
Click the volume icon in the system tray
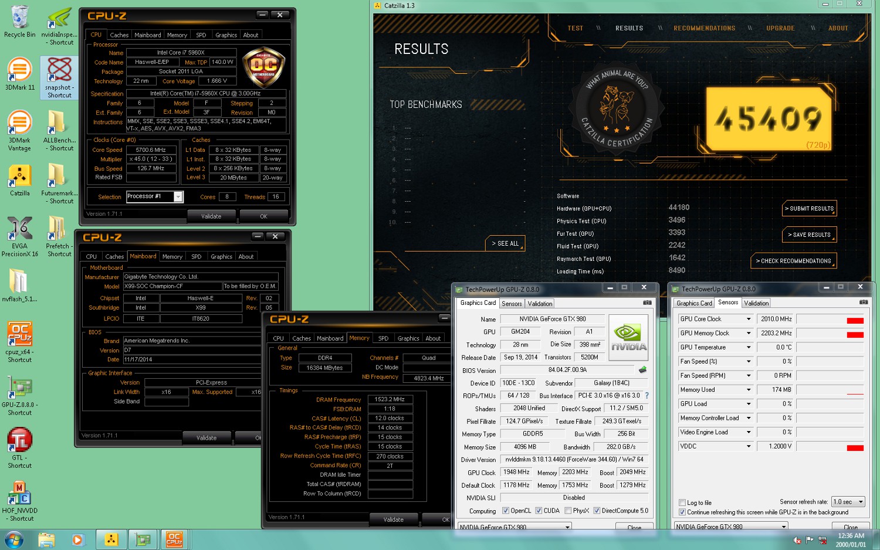797,540
